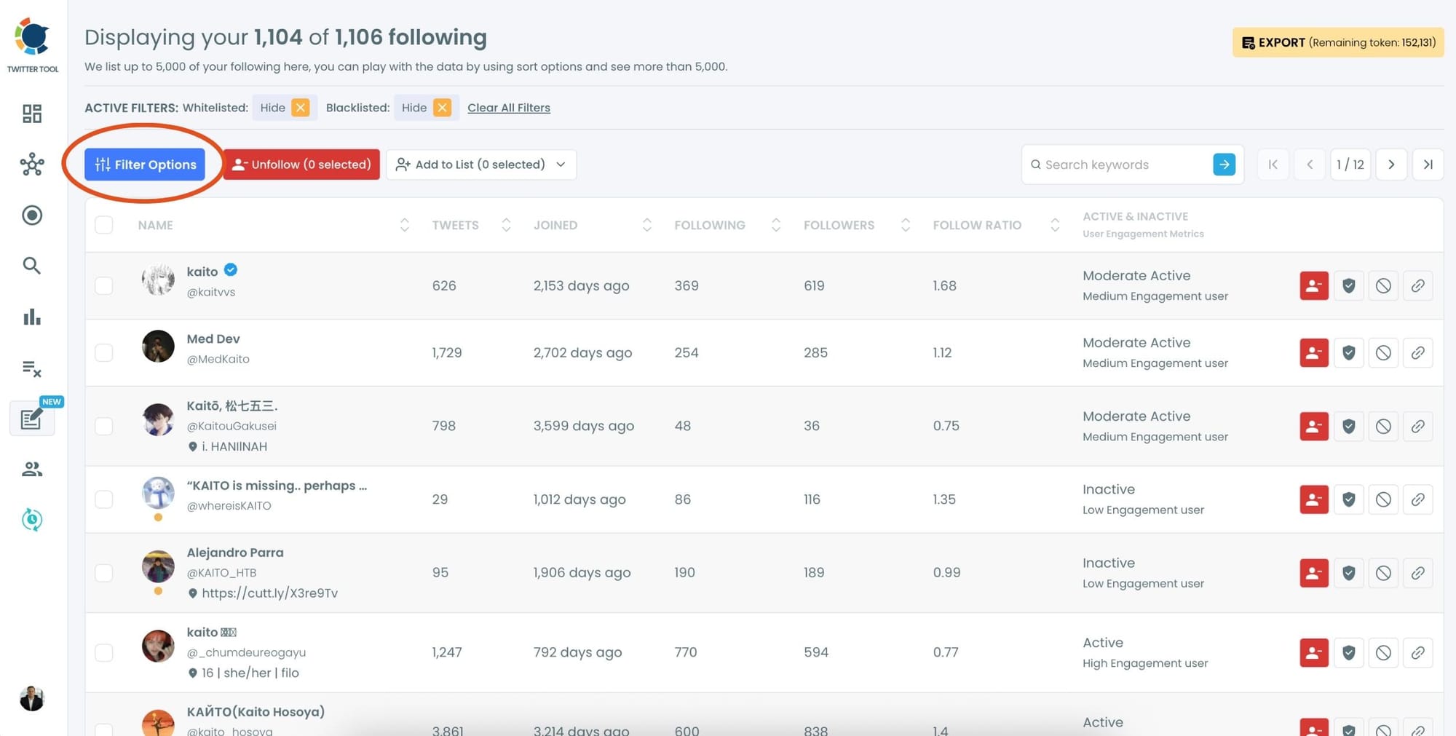This screenshot has width=1456, height=736.
Task: Select the checkbox for @KaitouGakusei row
Action: [104, 427]
